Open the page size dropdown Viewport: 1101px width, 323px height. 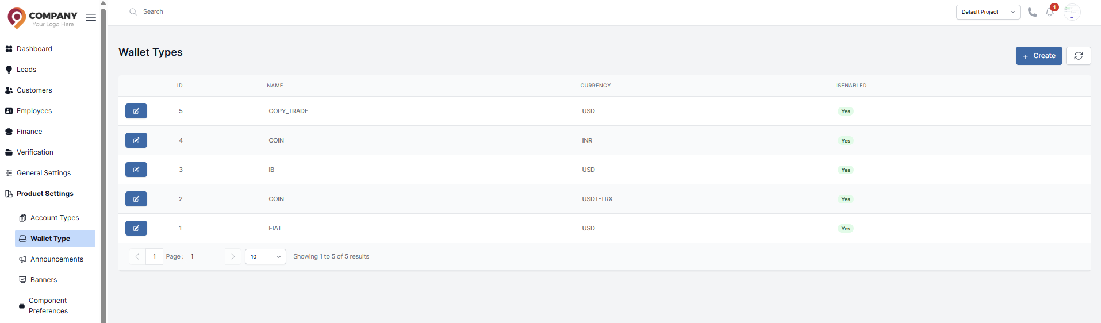[265, 257]
